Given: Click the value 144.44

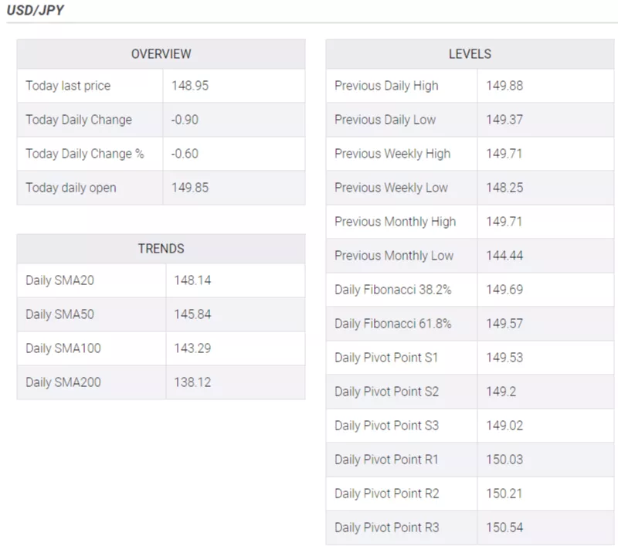Looking at the screenshot, I should 504,255.
